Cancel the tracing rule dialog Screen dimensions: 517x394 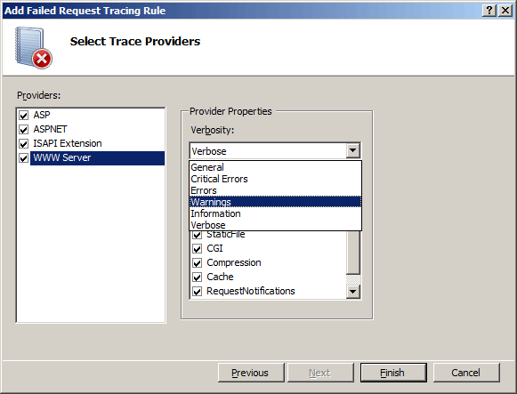point(466,373)
